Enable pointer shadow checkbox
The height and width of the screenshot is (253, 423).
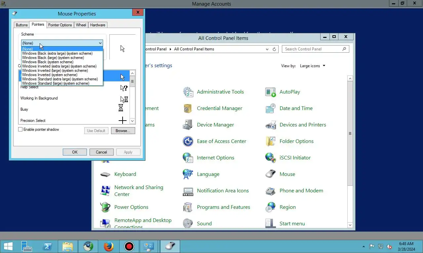(x=20, y=129)
